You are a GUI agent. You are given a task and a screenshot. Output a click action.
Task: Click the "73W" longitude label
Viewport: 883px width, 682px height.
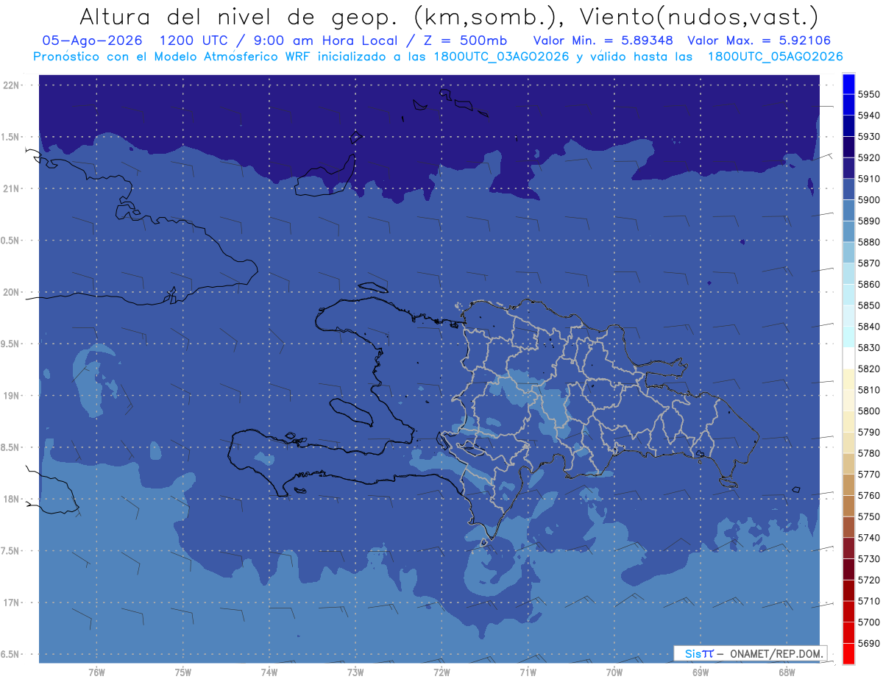(355, 672)
